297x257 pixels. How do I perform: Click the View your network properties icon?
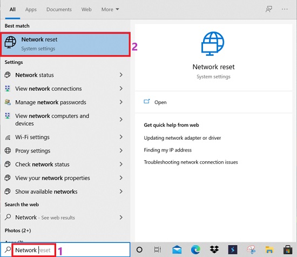pos(8,177)
